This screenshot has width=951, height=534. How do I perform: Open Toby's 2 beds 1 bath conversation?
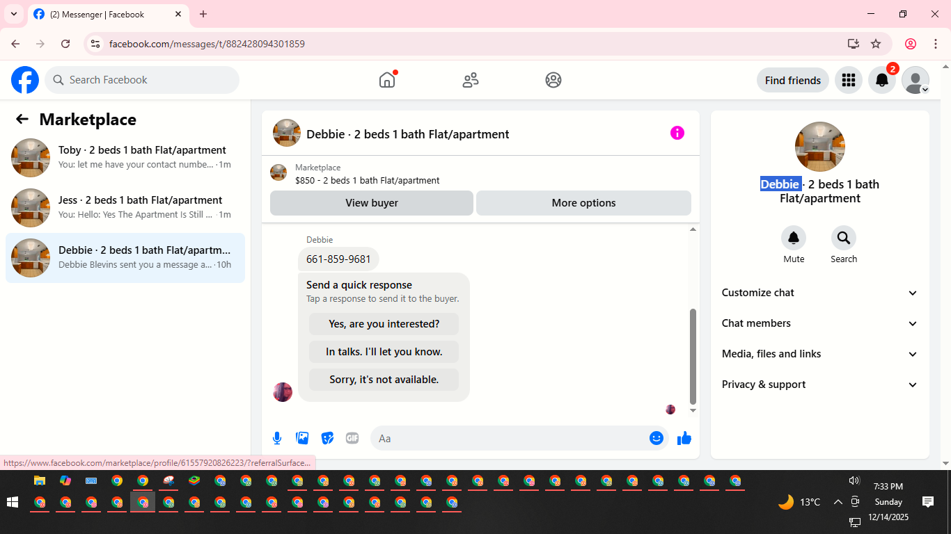pos(125,158)
